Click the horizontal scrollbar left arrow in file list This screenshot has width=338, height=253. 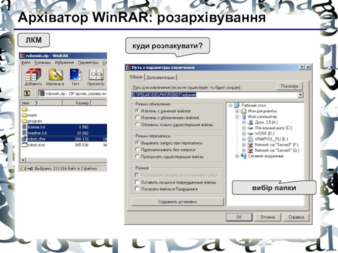tap(23, 160)
